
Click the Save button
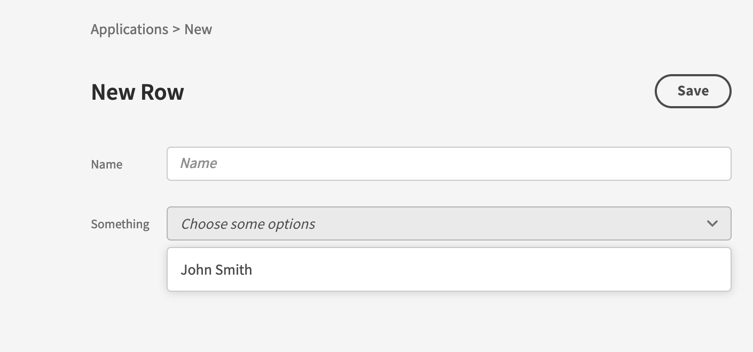click(x=693, y=91)
